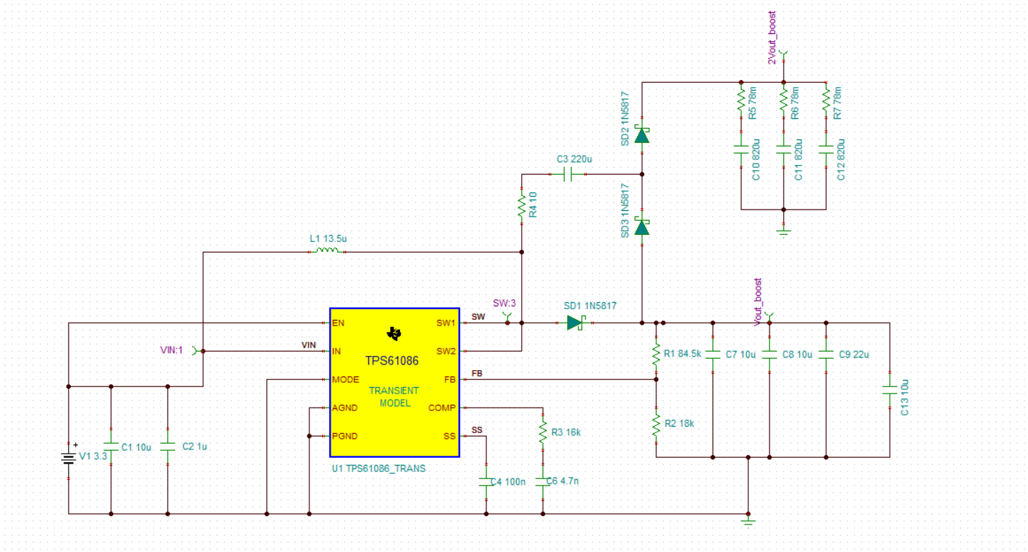Select capacitor C3 220u symbol
The image size is (1028, 552).
[566, 174]
